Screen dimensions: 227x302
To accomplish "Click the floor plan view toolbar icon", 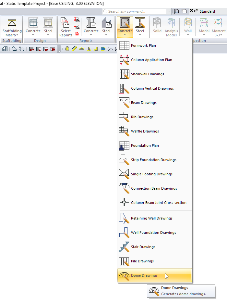I will [5, 49].
